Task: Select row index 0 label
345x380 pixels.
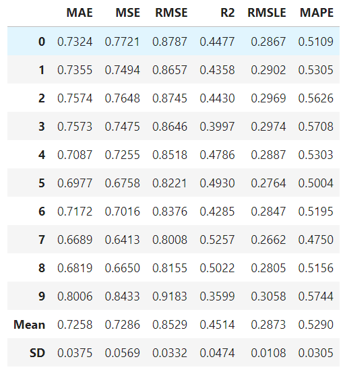Action: [42, 42]
